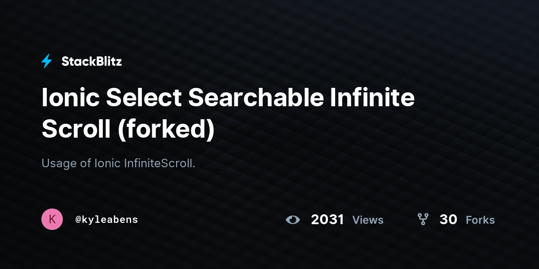Click the eye views icon

(293, 220)
